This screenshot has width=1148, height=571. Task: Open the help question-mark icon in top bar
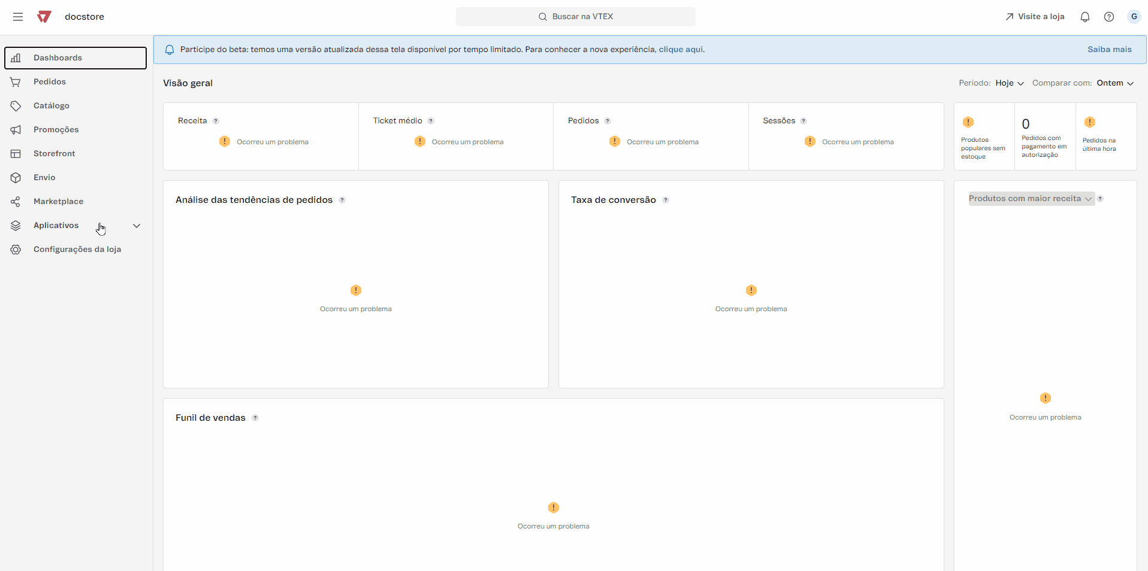click(x=1109, y=17)
